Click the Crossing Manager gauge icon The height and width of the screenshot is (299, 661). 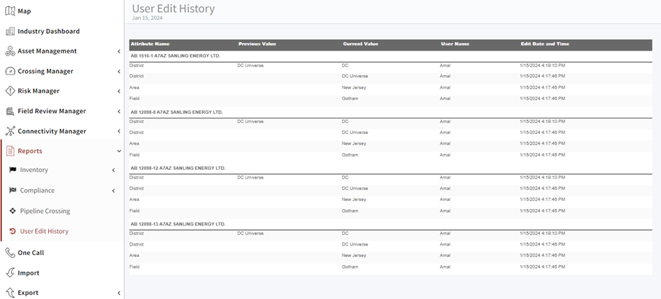click(10, 71)
